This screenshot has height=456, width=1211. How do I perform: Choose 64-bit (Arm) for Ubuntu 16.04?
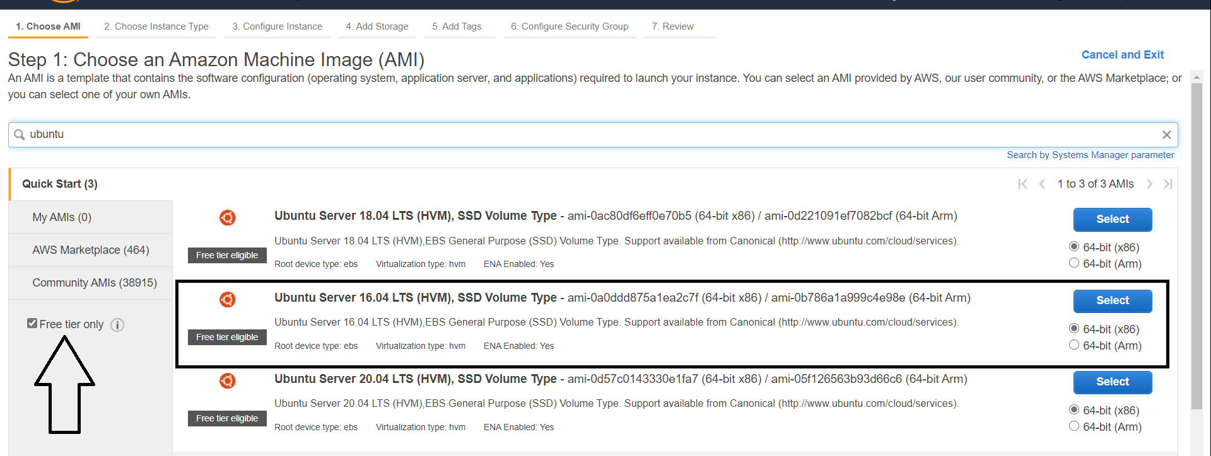point(1074,345)
